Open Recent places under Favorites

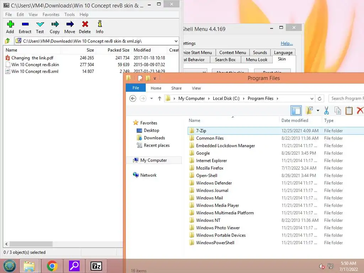tap(157, 145)
